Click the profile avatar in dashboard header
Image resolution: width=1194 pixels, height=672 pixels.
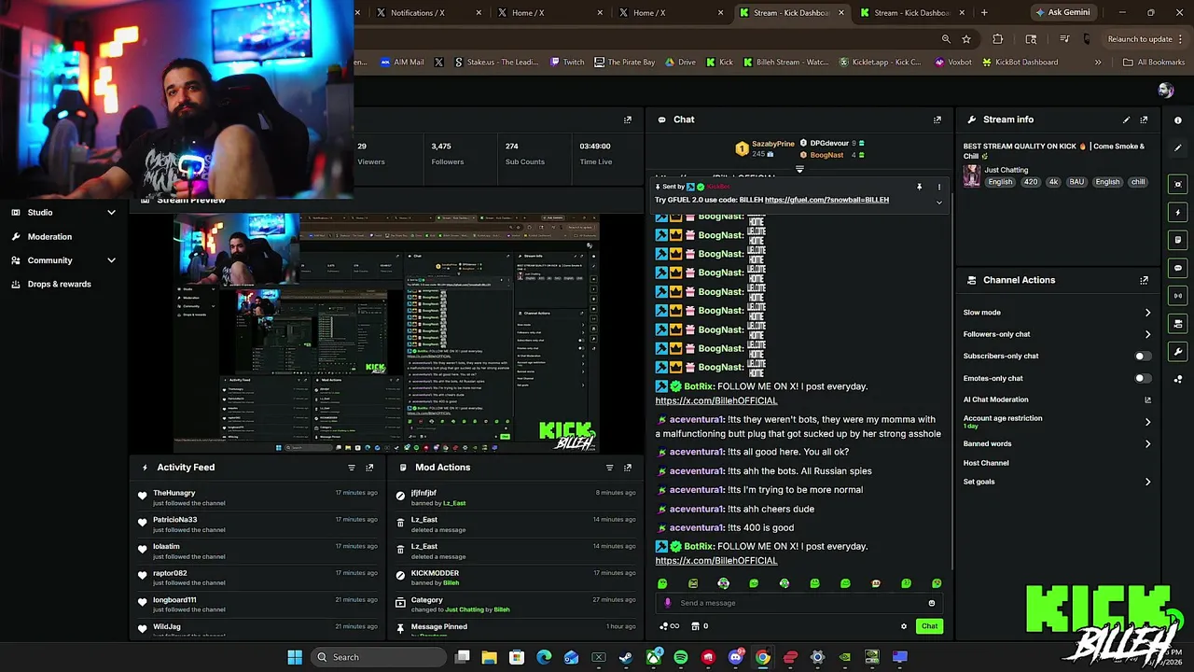pos(1165,90)
